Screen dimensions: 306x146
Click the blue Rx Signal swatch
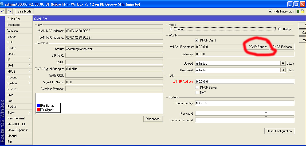(39, 106)
